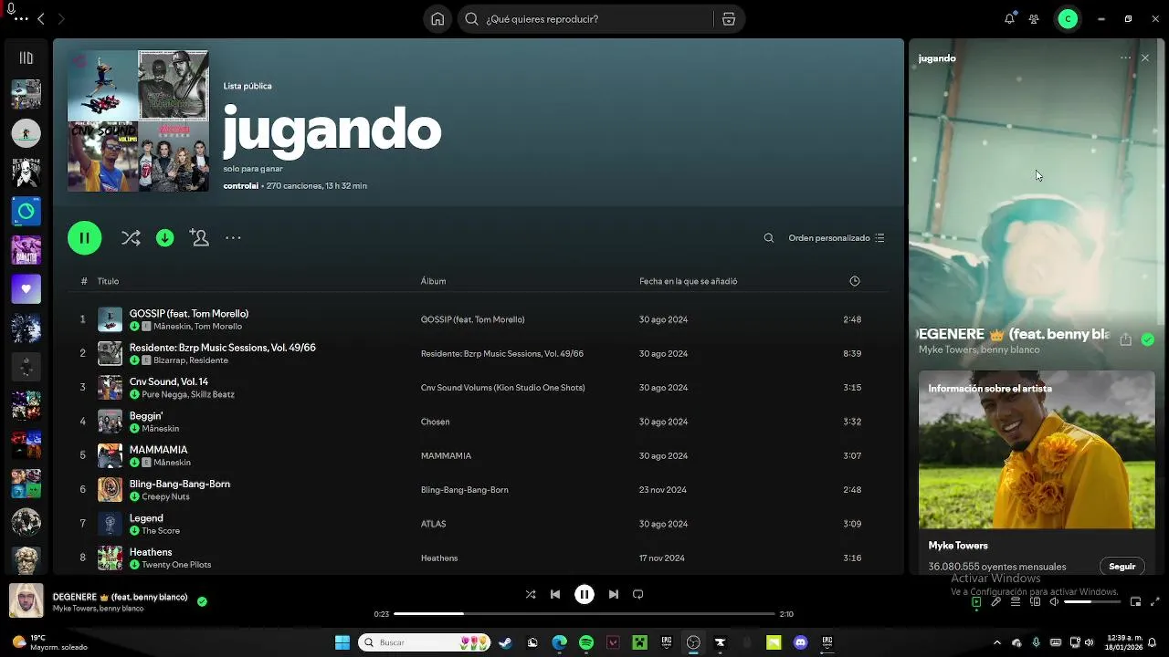Open Microsoft Edge from the taskbar
1169x657 pixels.
559,642
